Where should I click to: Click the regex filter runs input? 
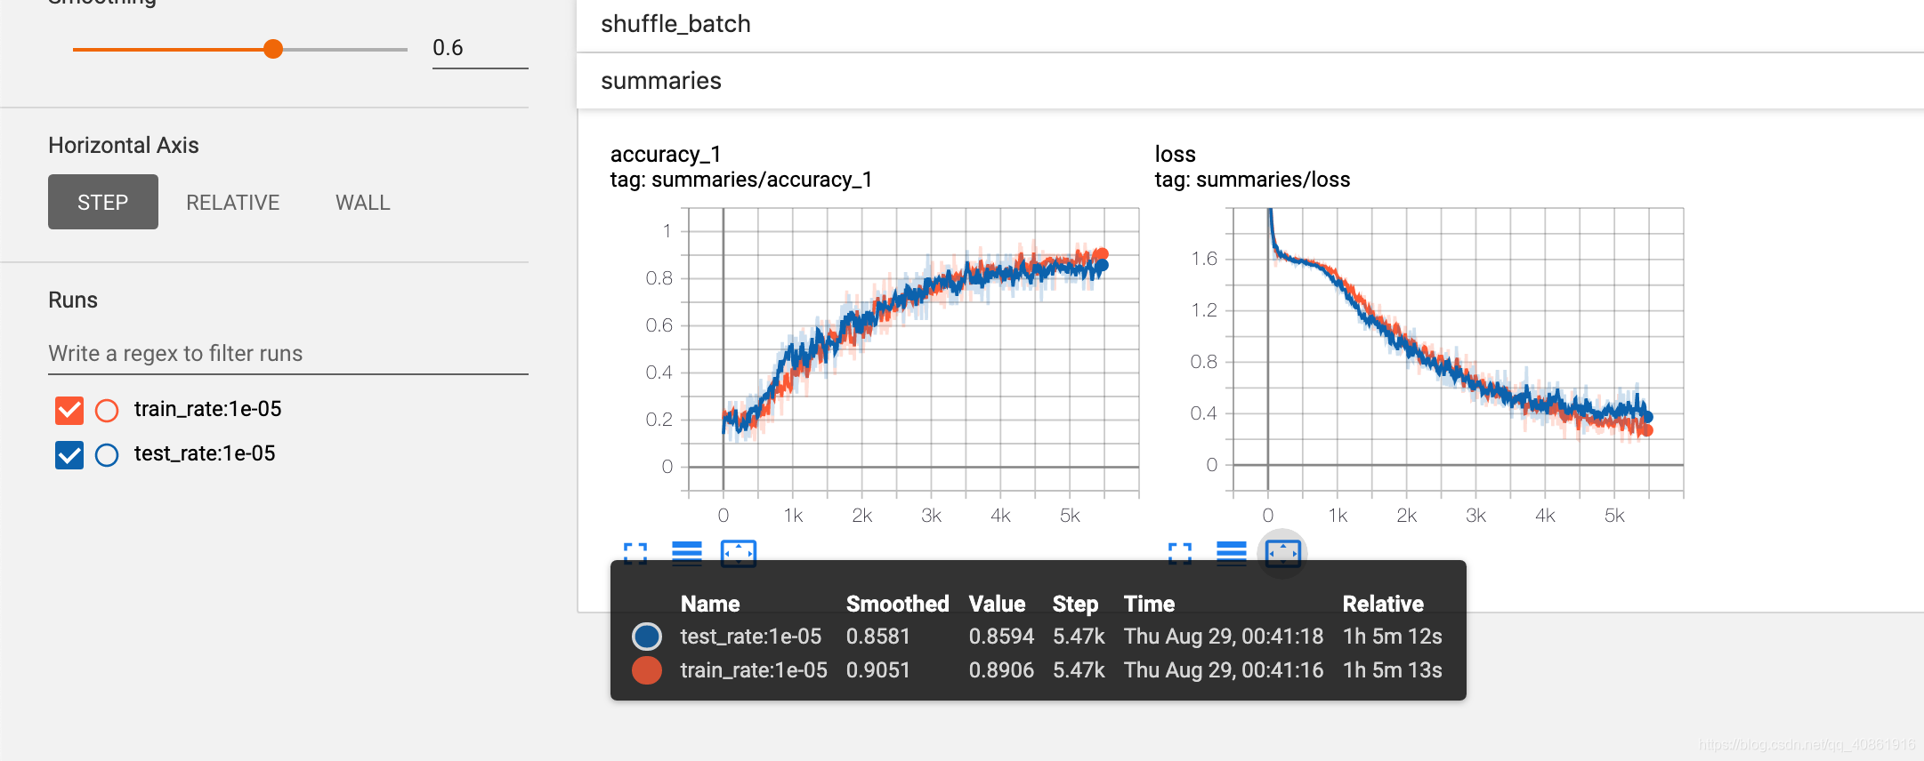click(x=288, y=353)
